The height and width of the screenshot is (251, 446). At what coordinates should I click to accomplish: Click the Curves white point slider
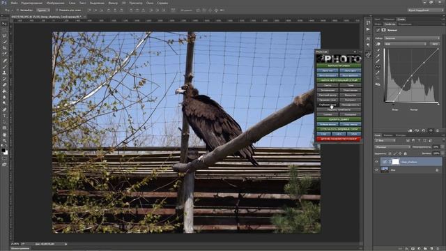438,103
